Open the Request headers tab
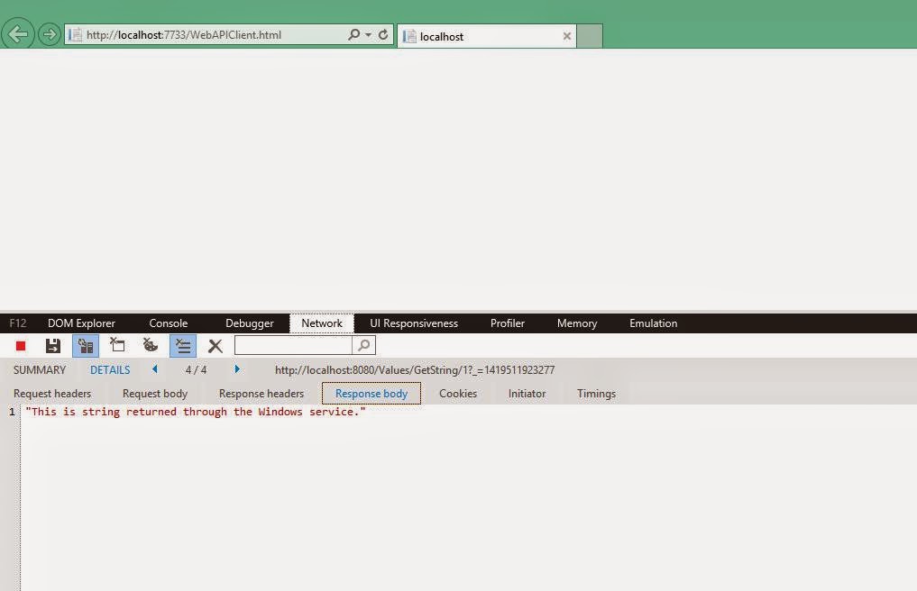The width and height of the screenshot is (917, 591). (52, 394)
